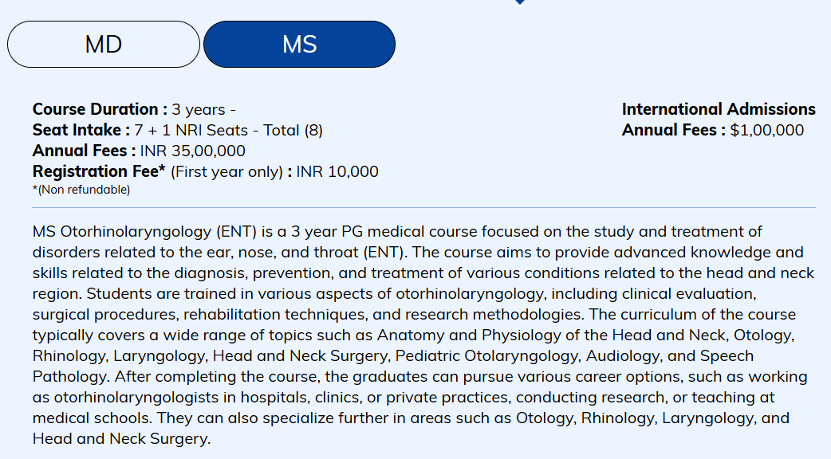This screenshot has width=831, height=459.
Task: Click the International Admissions heading
Action: coord(719,109)
